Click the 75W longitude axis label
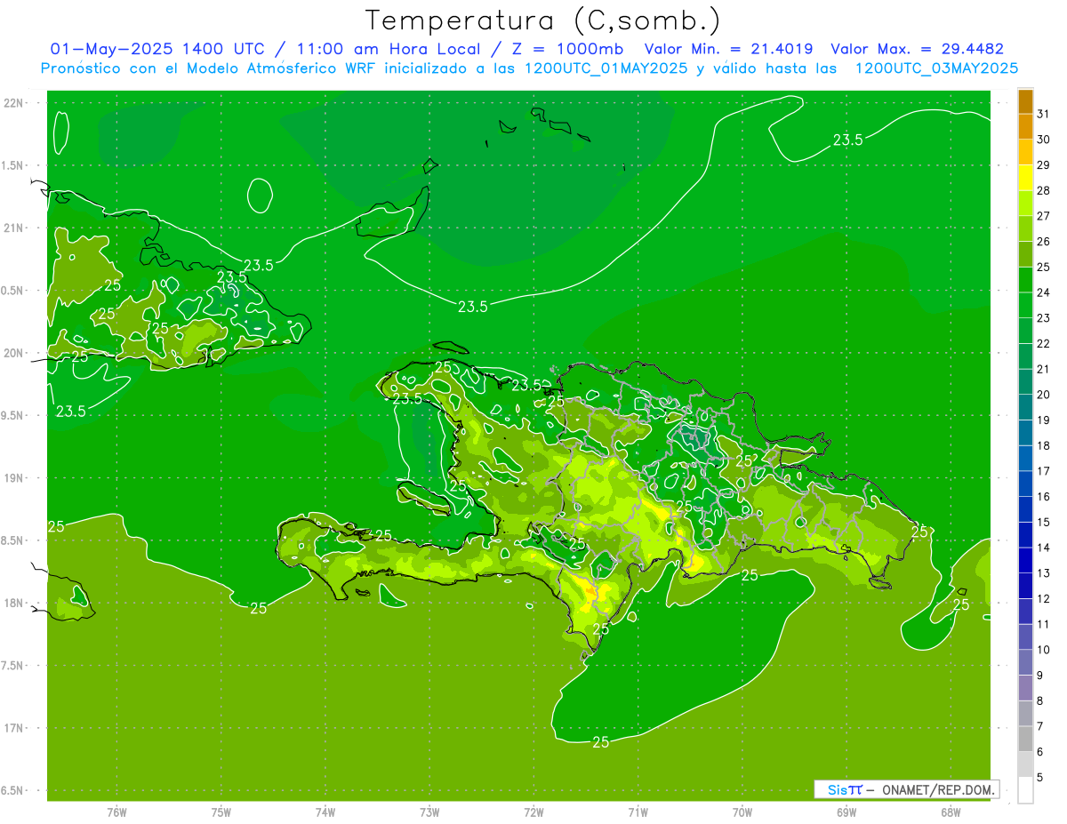The width and height of the screenshot is (1067, 824). coord(221,812)
